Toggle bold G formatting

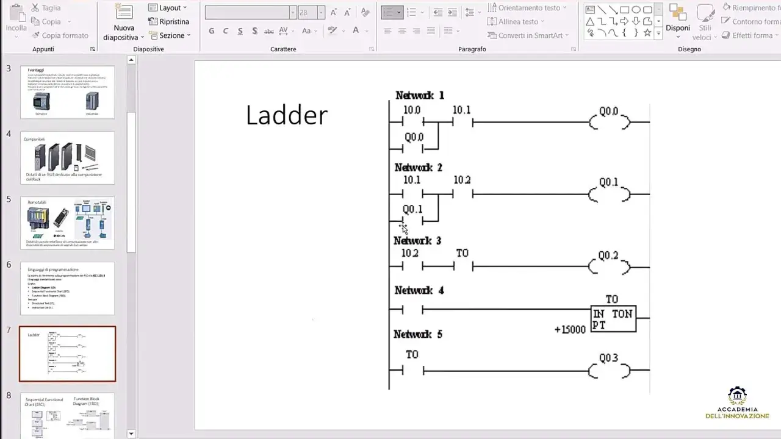(212, 31)
